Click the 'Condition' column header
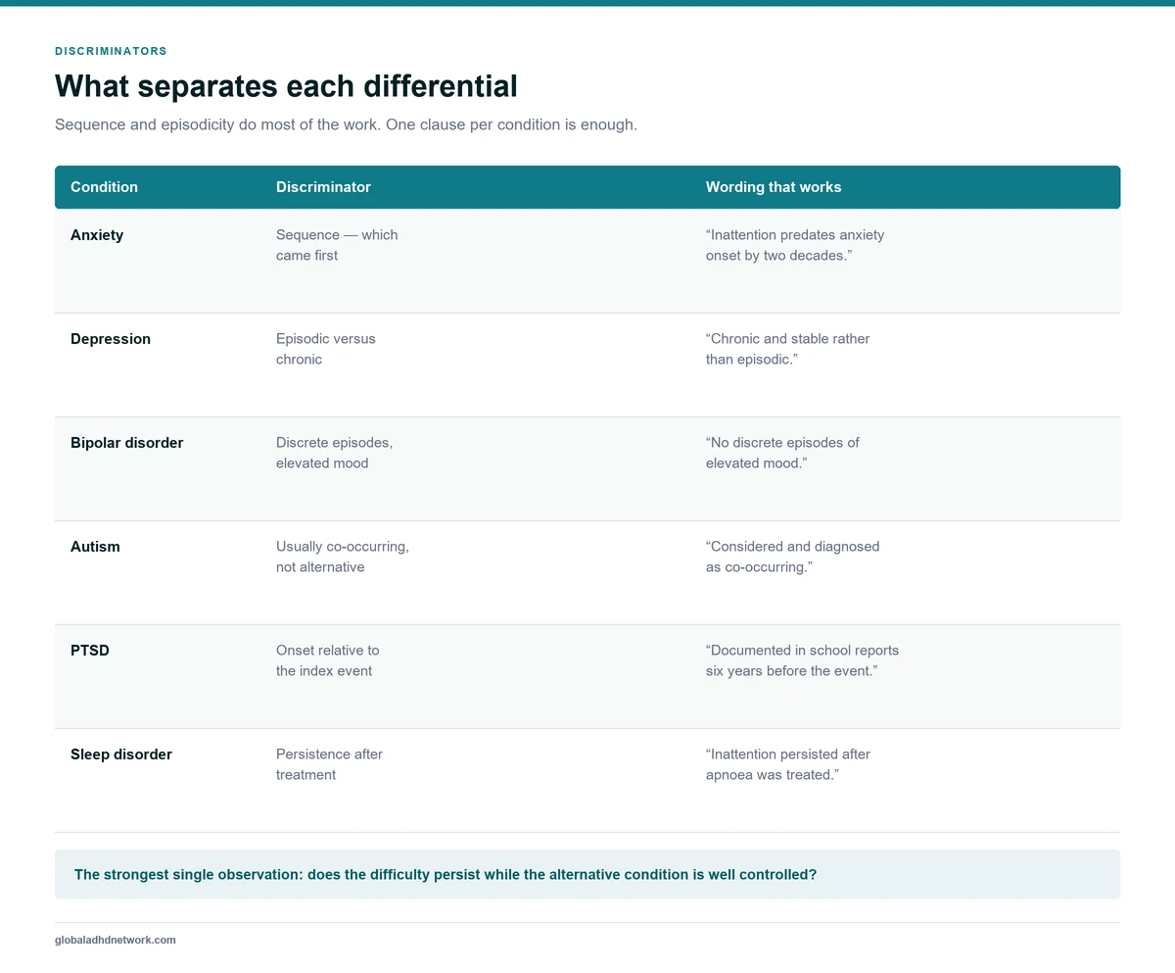 [104, 187]
